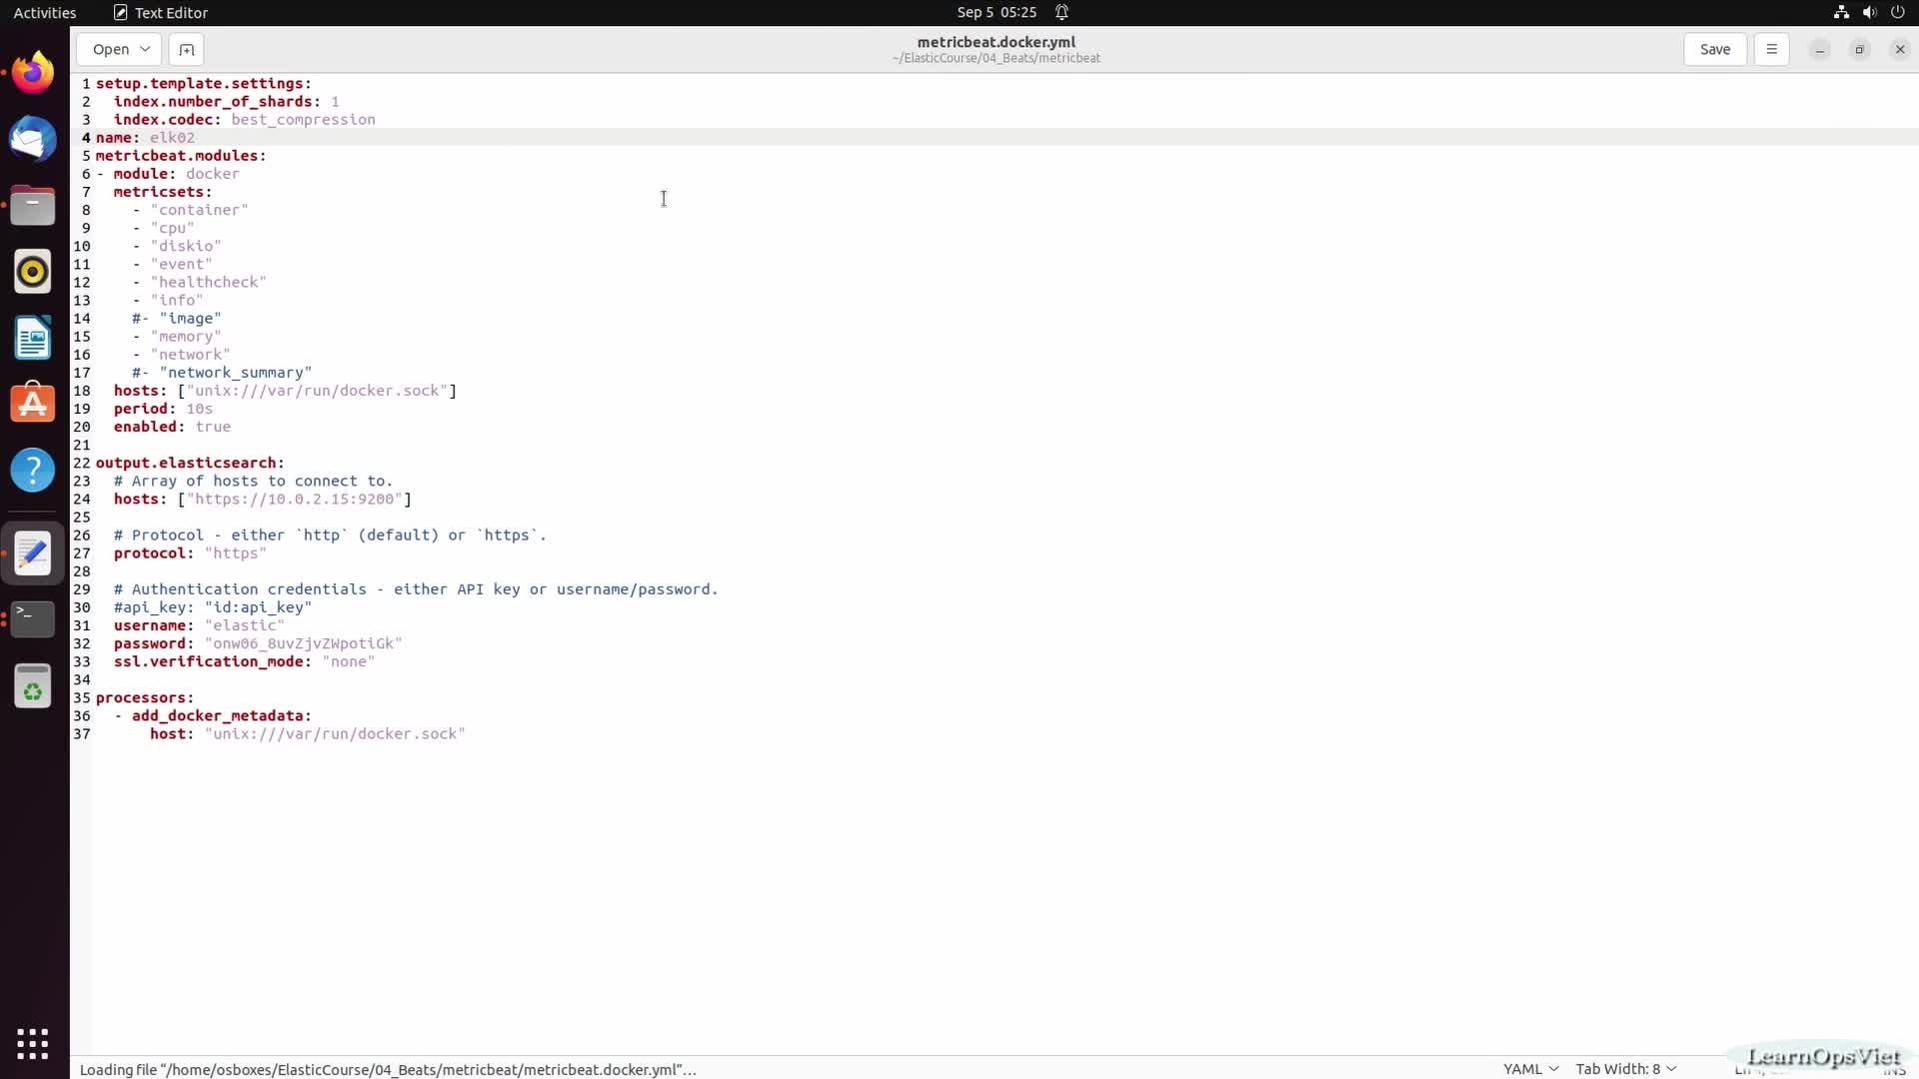Click the Authentication credentials comment line
The height and width of the screenshot is (1079, 1919).
(416, 589)
